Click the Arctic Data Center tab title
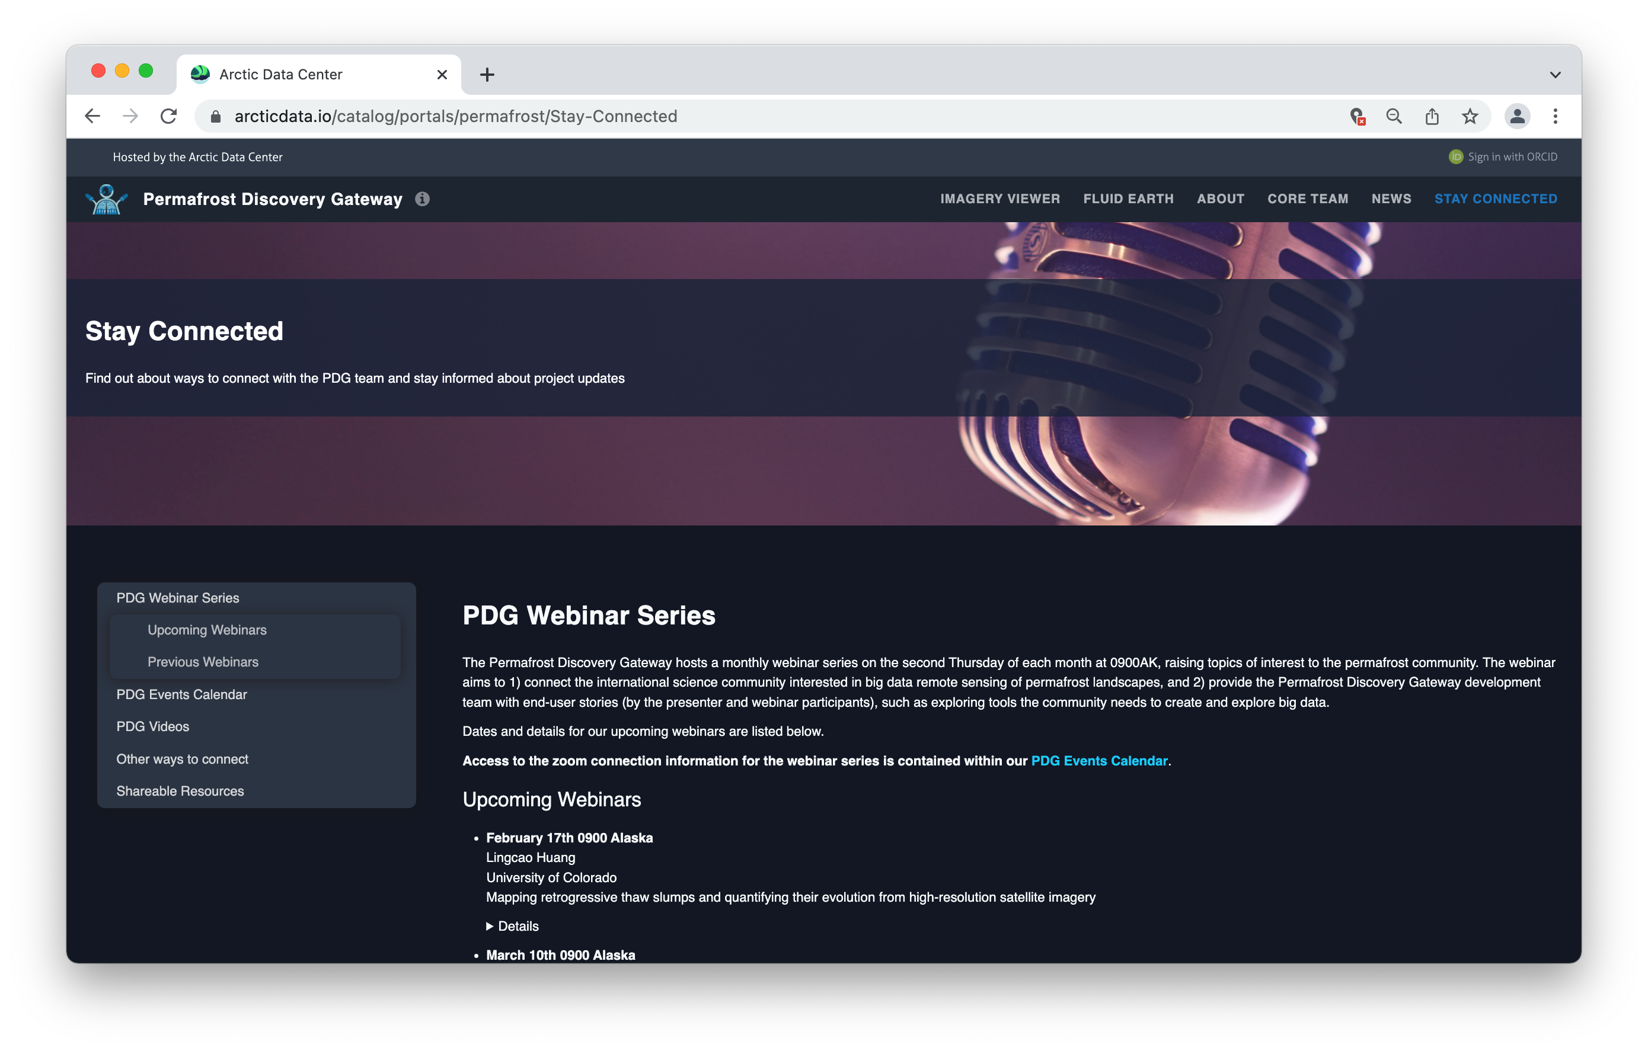1648x1051 pixels. coord(280,75)
